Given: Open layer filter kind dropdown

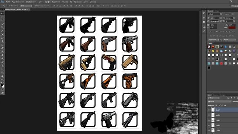Looking at the screenshot, I should pos(213,98).
